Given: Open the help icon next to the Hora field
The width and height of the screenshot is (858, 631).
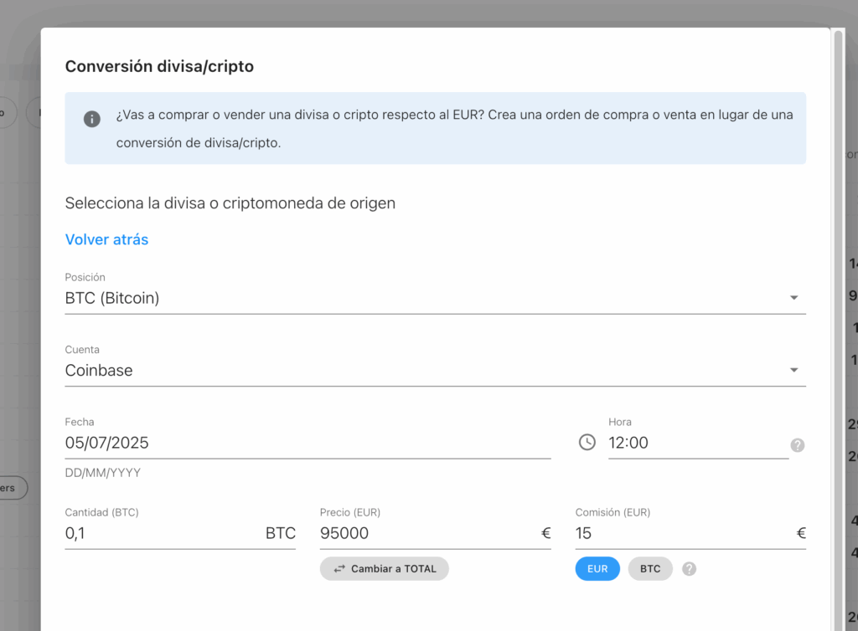Looking at the screenshot, I should tap(797, 445).
